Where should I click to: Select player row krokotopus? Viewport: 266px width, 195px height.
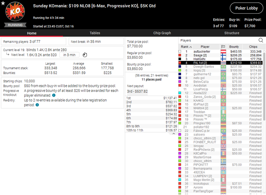pyautogui.click(x=220, y=184)
